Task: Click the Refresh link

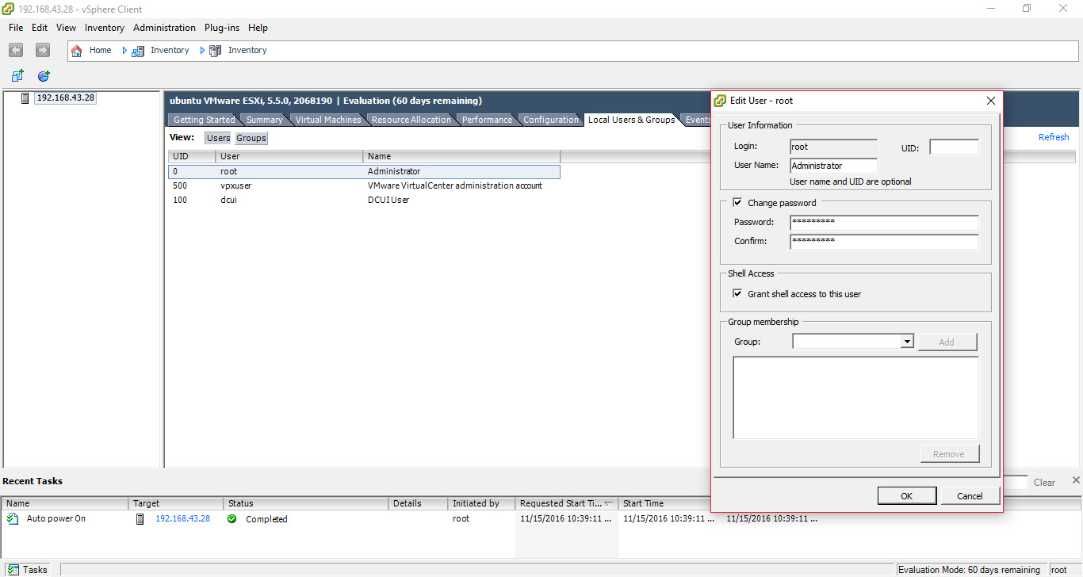Action: click(1054, 137)
